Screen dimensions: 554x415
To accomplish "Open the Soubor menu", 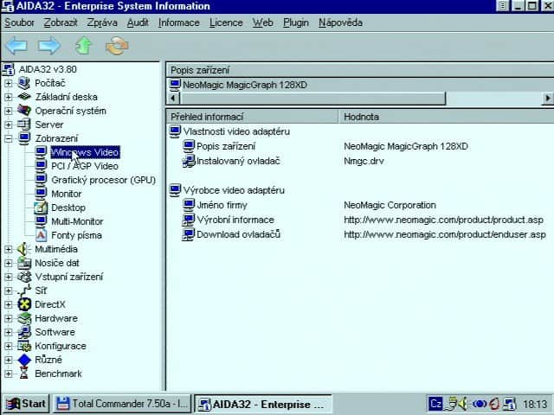I will pos(19,23).
